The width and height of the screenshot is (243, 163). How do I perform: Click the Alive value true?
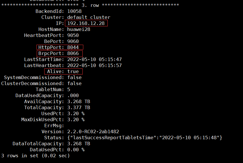[x=73, y=71]
